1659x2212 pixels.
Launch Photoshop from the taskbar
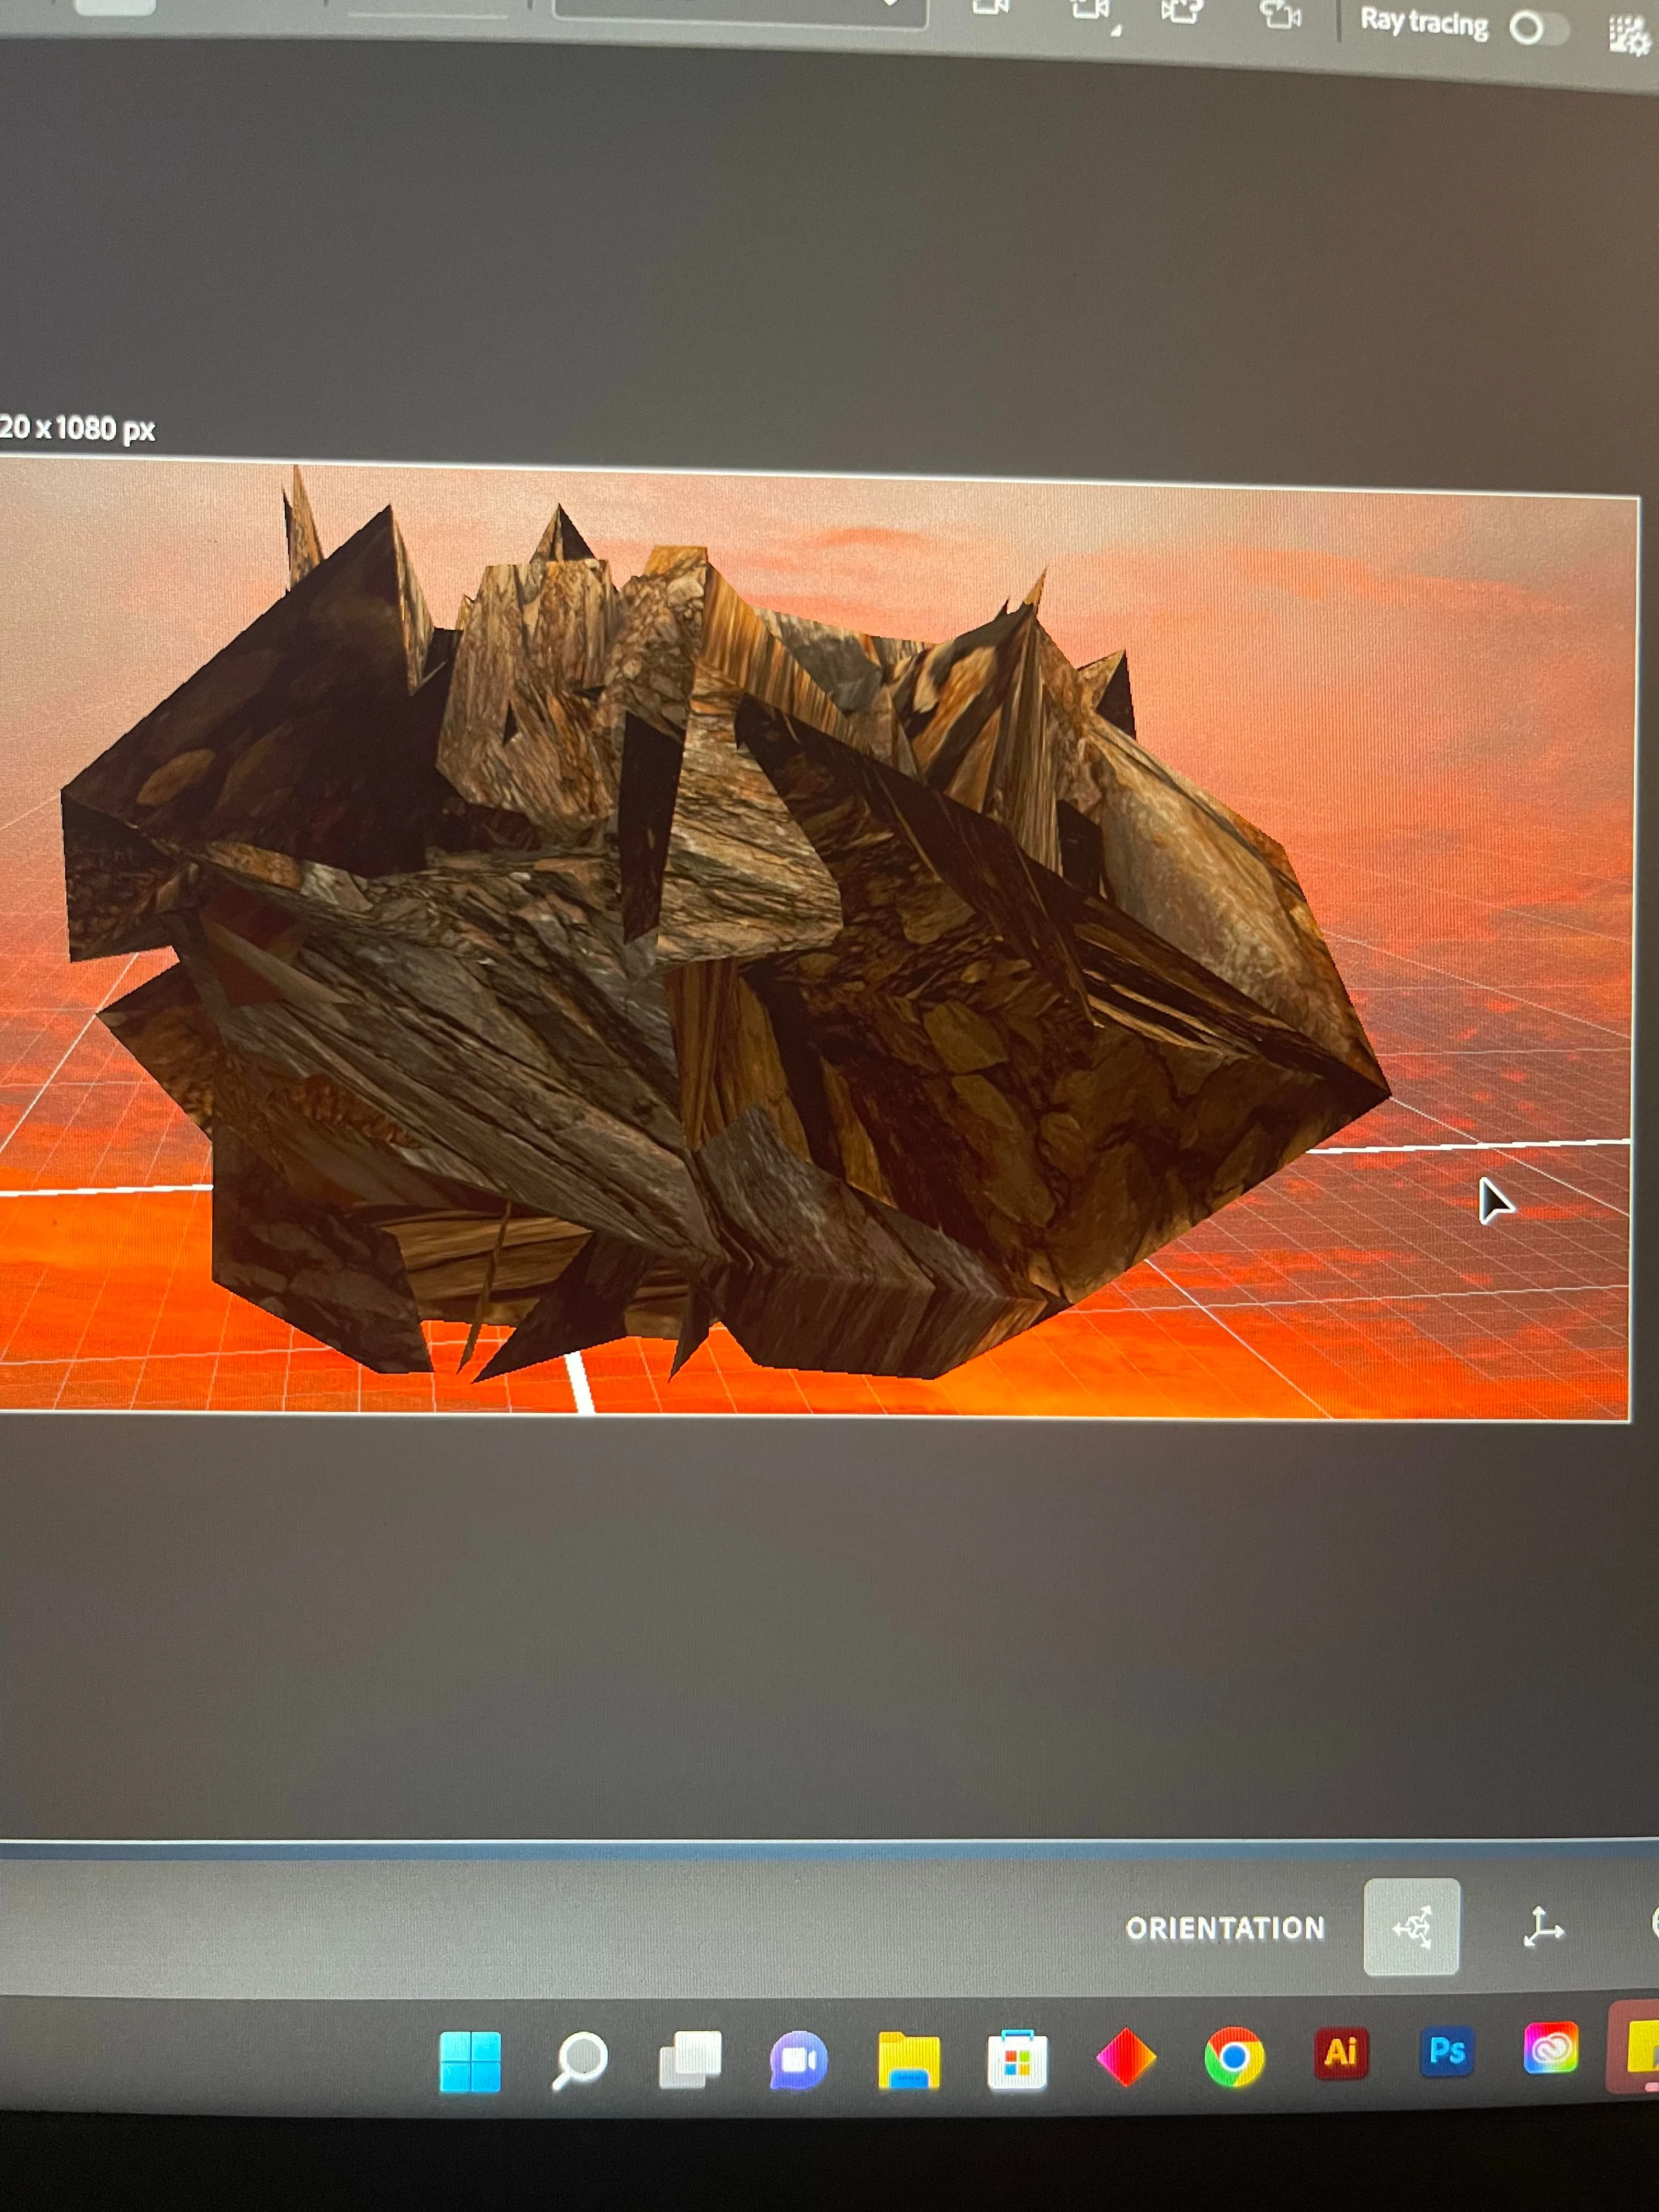pos(1446,2051)
